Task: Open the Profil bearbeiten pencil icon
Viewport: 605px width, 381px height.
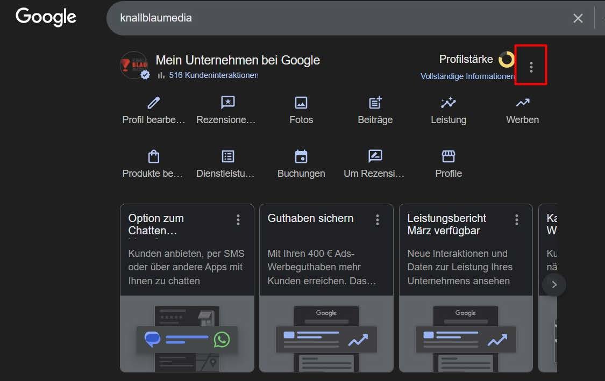Action: [154, 103]
